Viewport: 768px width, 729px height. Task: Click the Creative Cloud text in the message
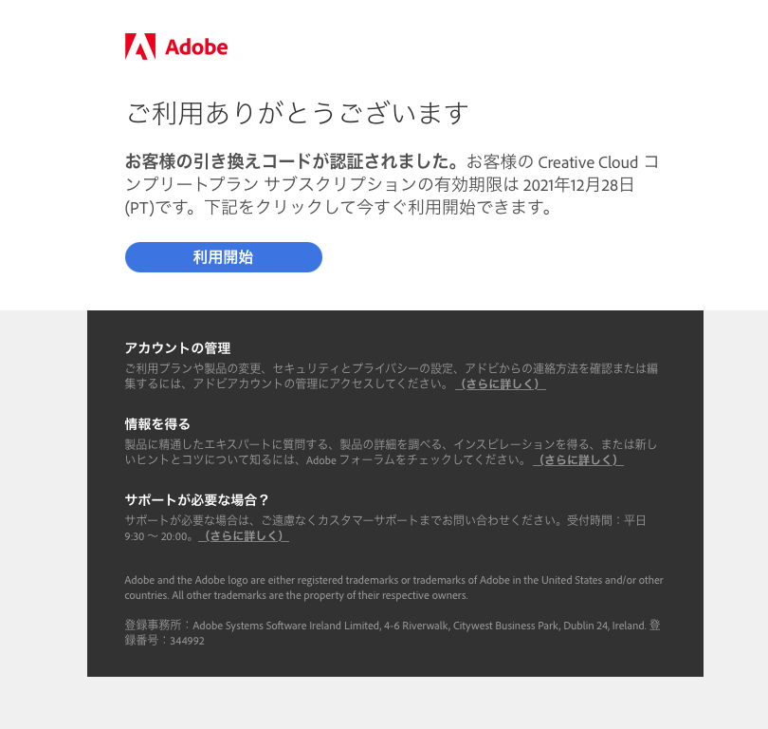pyautogui.click(x=588, y=162)
